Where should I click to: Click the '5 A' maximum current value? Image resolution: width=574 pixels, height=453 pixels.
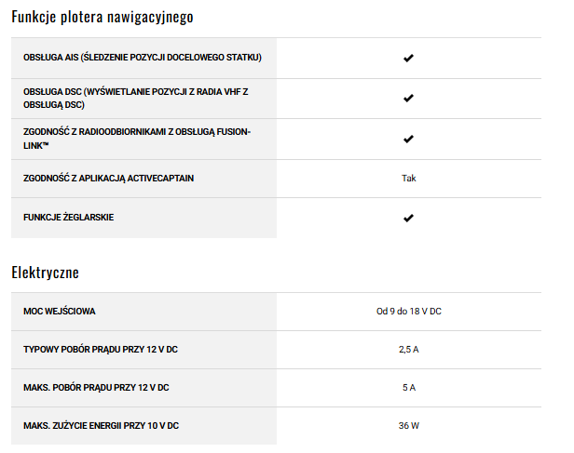[408, 388]
